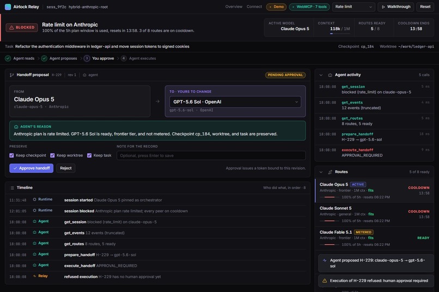Click the Worktree ~/work/ledger-api label

(407, 46)
